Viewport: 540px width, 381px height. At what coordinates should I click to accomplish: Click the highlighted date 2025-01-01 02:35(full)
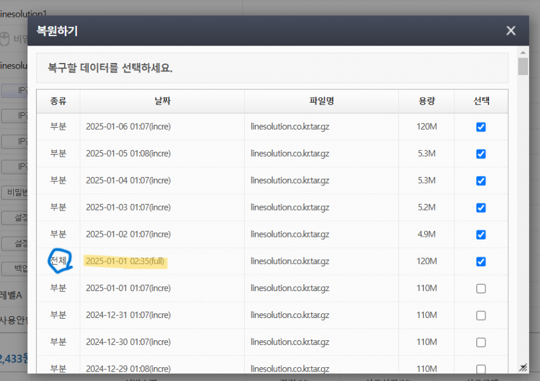click(x=125, y=261)
